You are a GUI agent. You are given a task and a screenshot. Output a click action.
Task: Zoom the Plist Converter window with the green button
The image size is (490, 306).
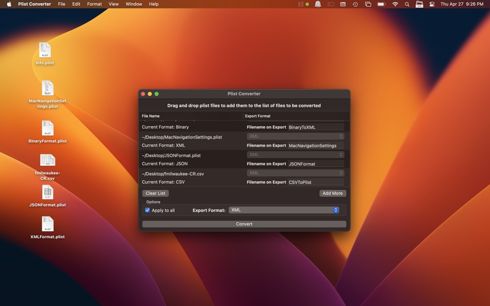[x=157, y=94]
